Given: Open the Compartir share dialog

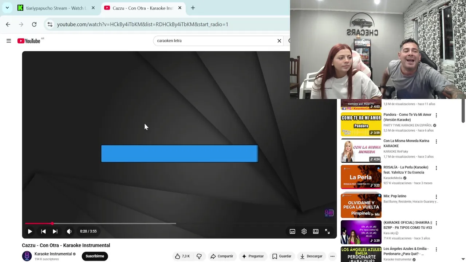Looking at the screenshot, I should coord(222,256).
